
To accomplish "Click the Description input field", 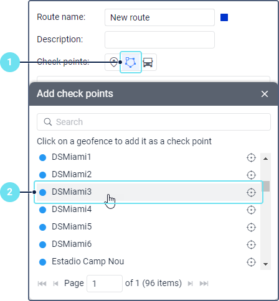I will coord(159,40).
